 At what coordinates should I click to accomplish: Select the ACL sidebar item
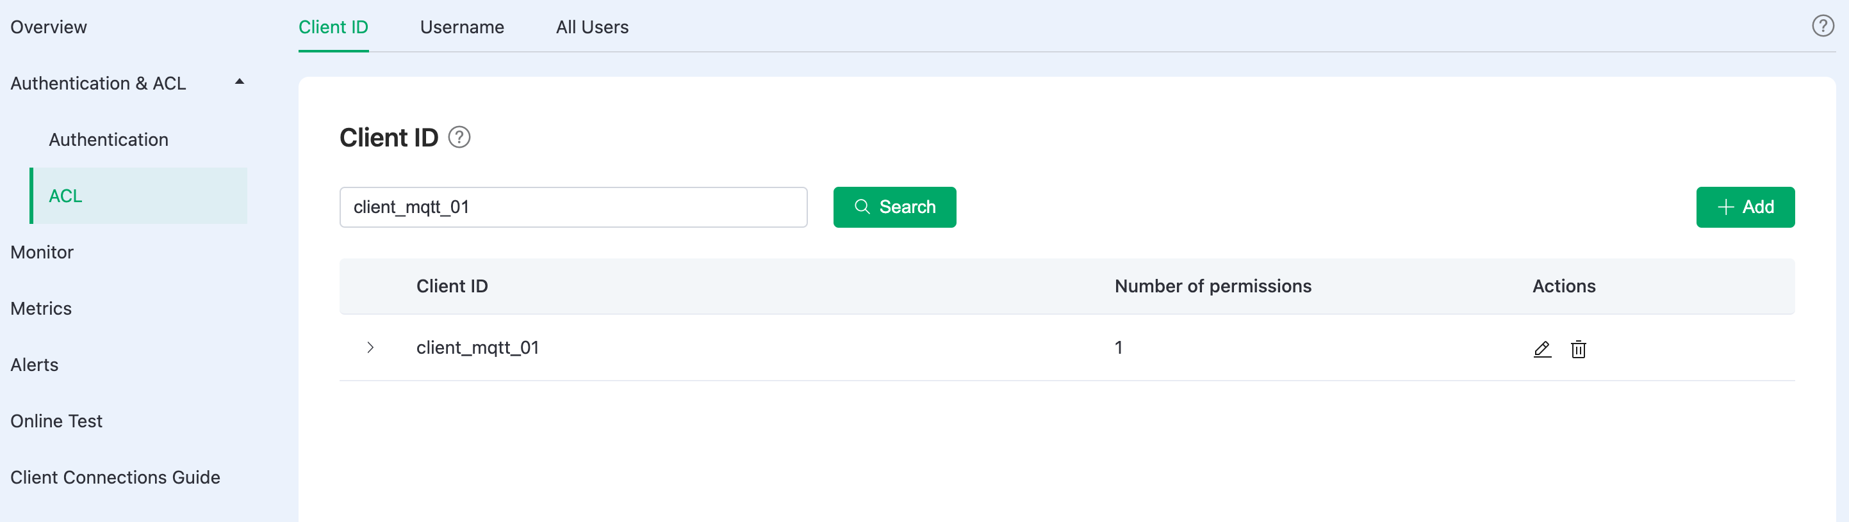click(x=138, y=196)
